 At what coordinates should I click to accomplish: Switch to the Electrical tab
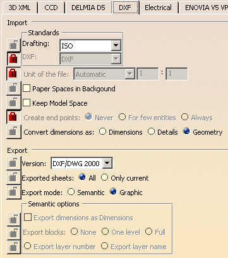(x=158, y=8)
